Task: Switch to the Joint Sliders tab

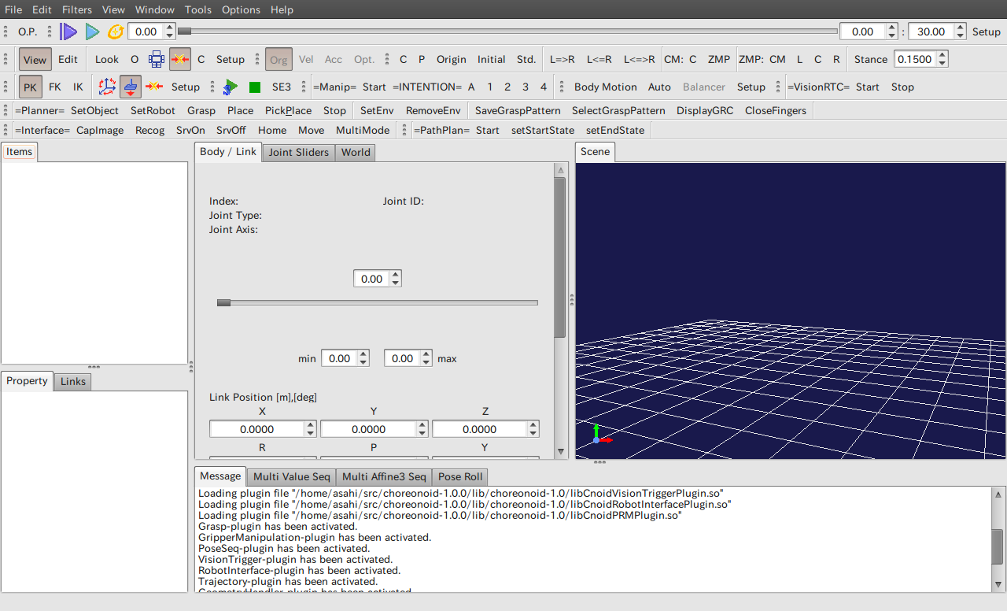Action: click(x=298, y=152)
